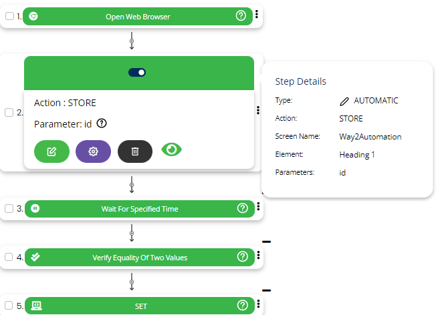
Task: Open settings gear in step 2 card
Action: click(94, 151)
